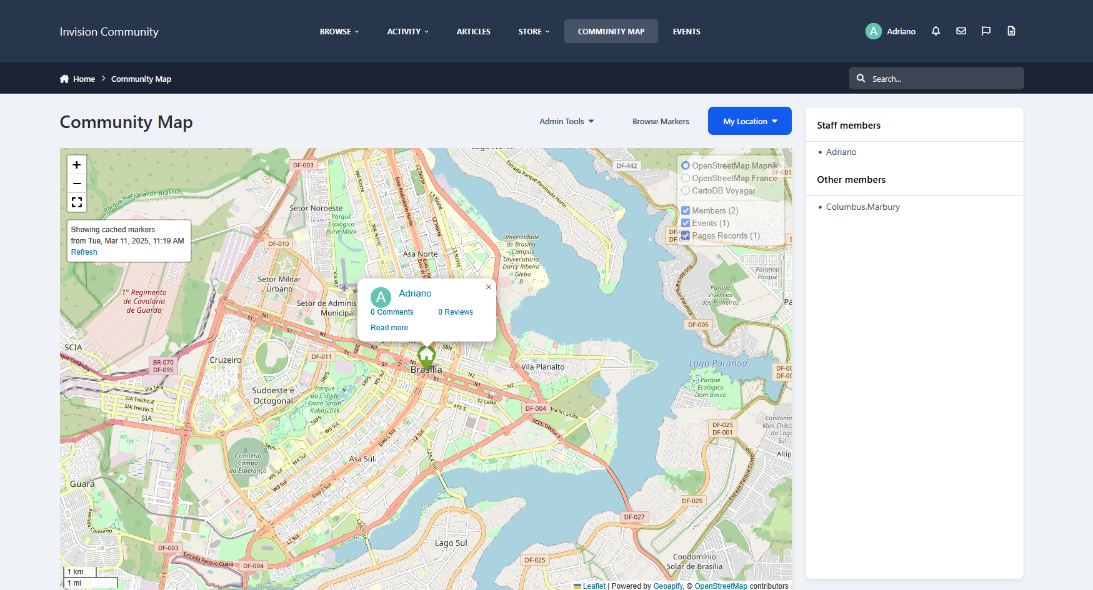This screenshot has height=590, width=1093.
Task: Open Read more in marker popup
Action: click(389, 328)
